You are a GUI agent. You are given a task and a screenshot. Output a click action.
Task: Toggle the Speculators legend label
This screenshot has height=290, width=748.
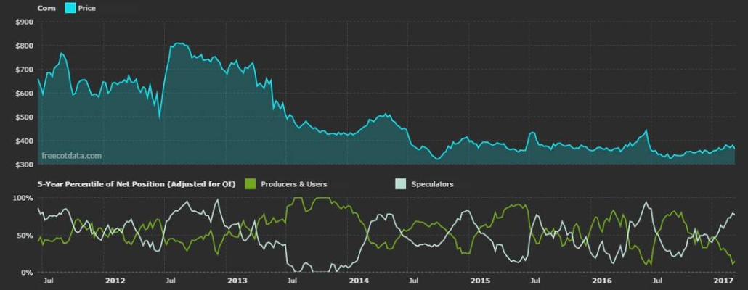pos(434,184)
